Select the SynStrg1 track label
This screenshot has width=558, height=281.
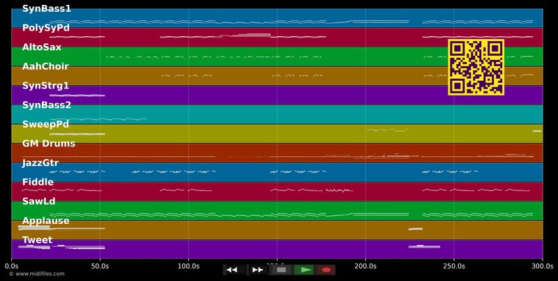(45, 86)
